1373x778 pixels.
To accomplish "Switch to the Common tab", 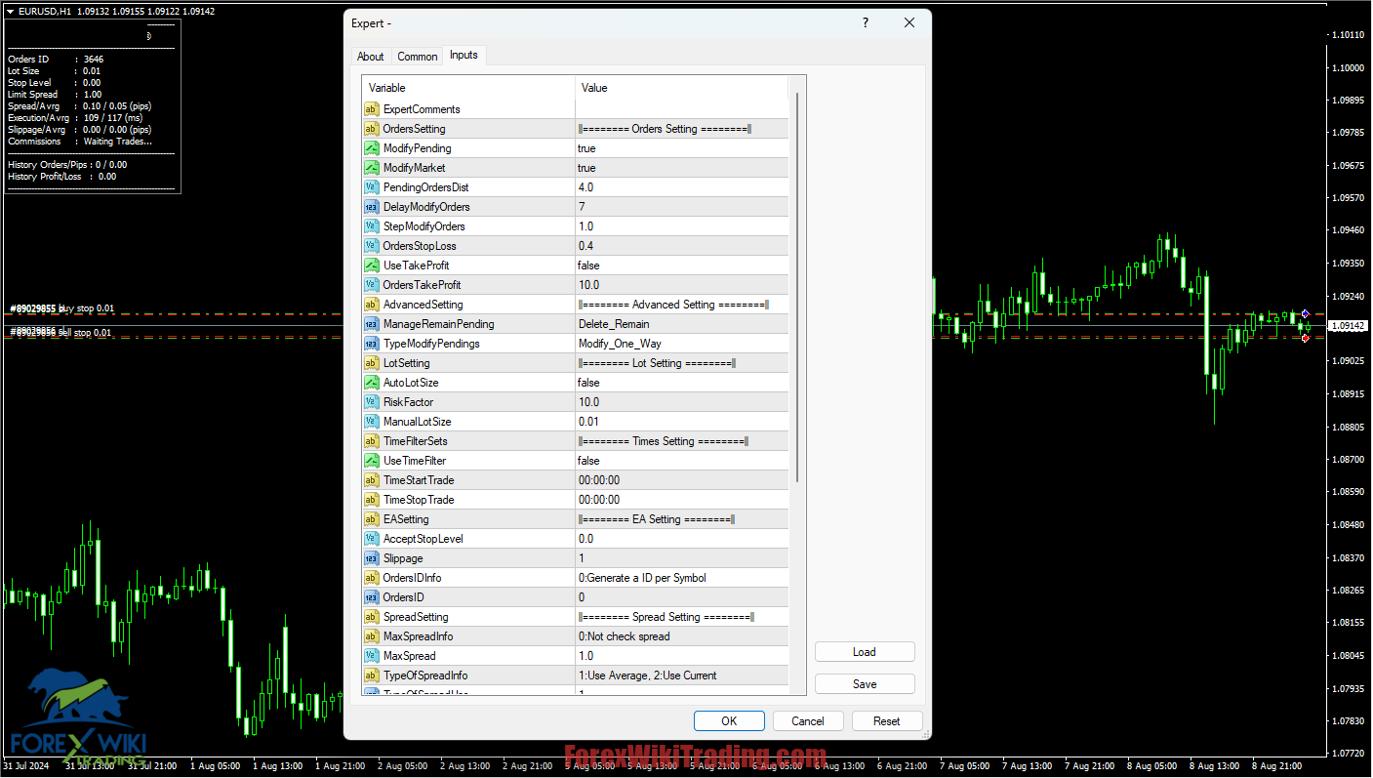I will [x=417, y=56].
